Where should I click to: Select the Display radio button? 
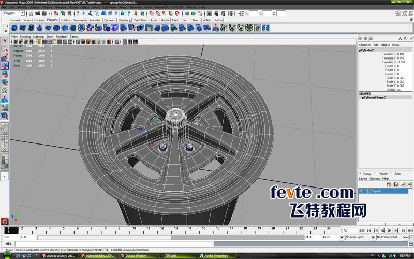[360, 174]
